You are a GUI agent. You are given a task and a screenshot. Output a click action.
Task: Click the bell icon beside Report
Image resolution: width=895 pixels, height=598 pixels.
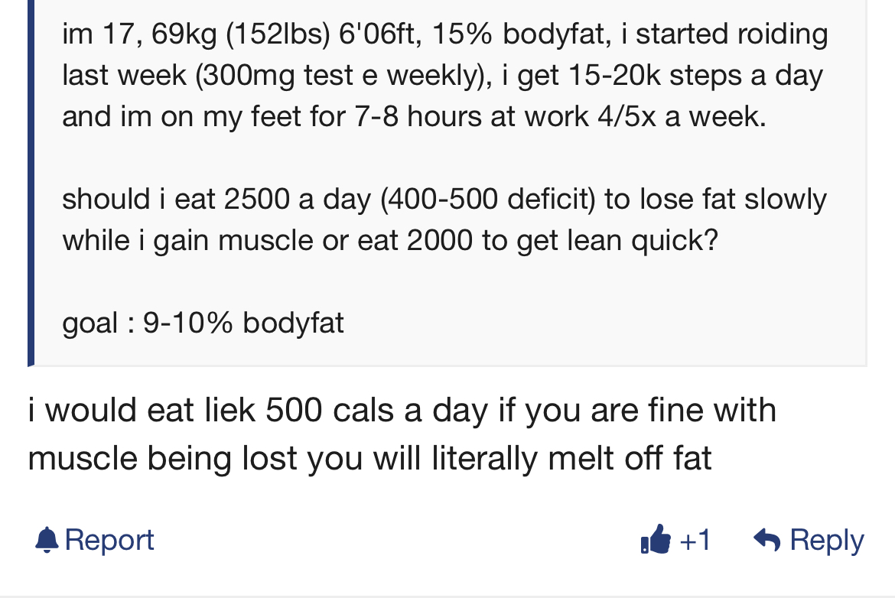[x=47, y=541]
